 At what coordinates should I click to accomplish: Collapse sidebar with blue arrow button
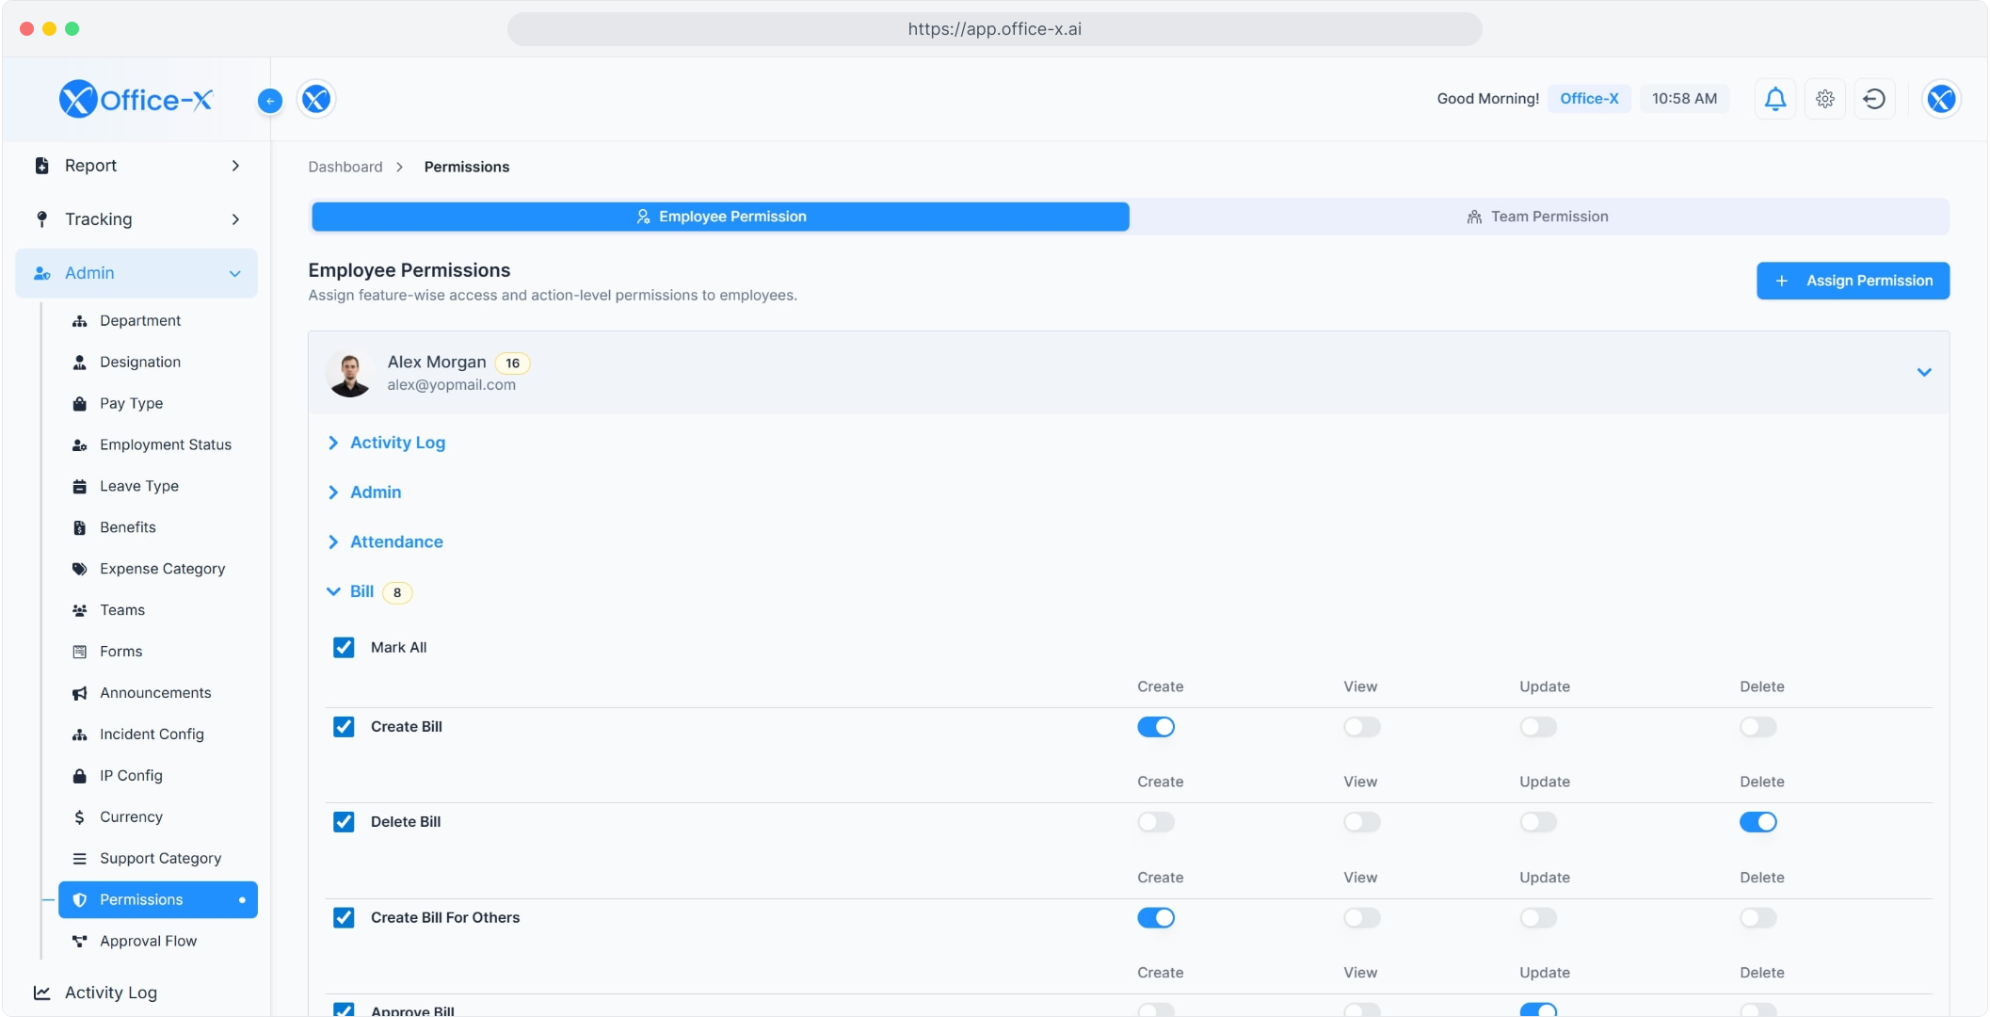point(269,101)
